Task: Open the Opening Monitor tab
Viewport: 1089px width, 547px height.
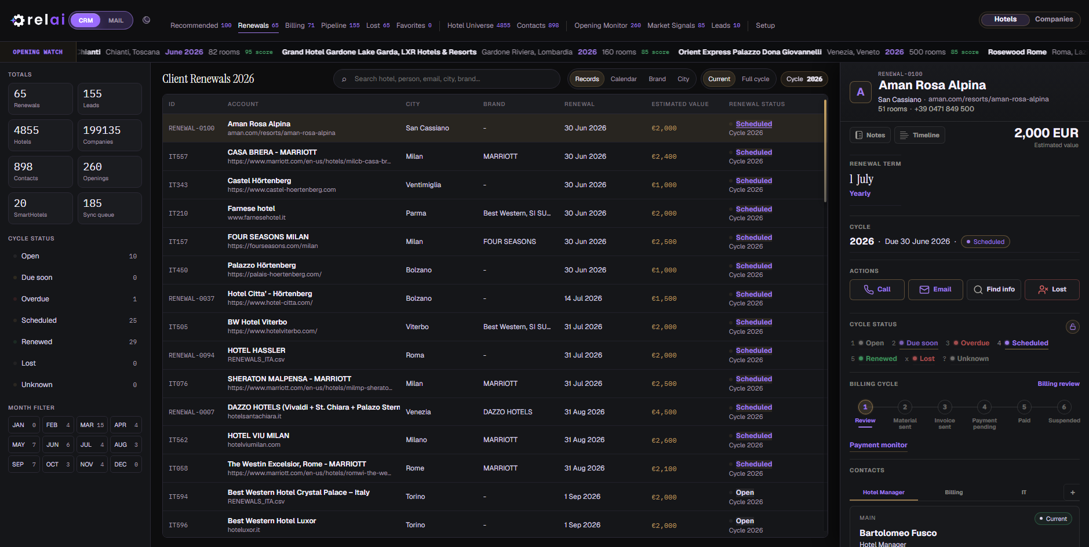Action: click(607, 25)
